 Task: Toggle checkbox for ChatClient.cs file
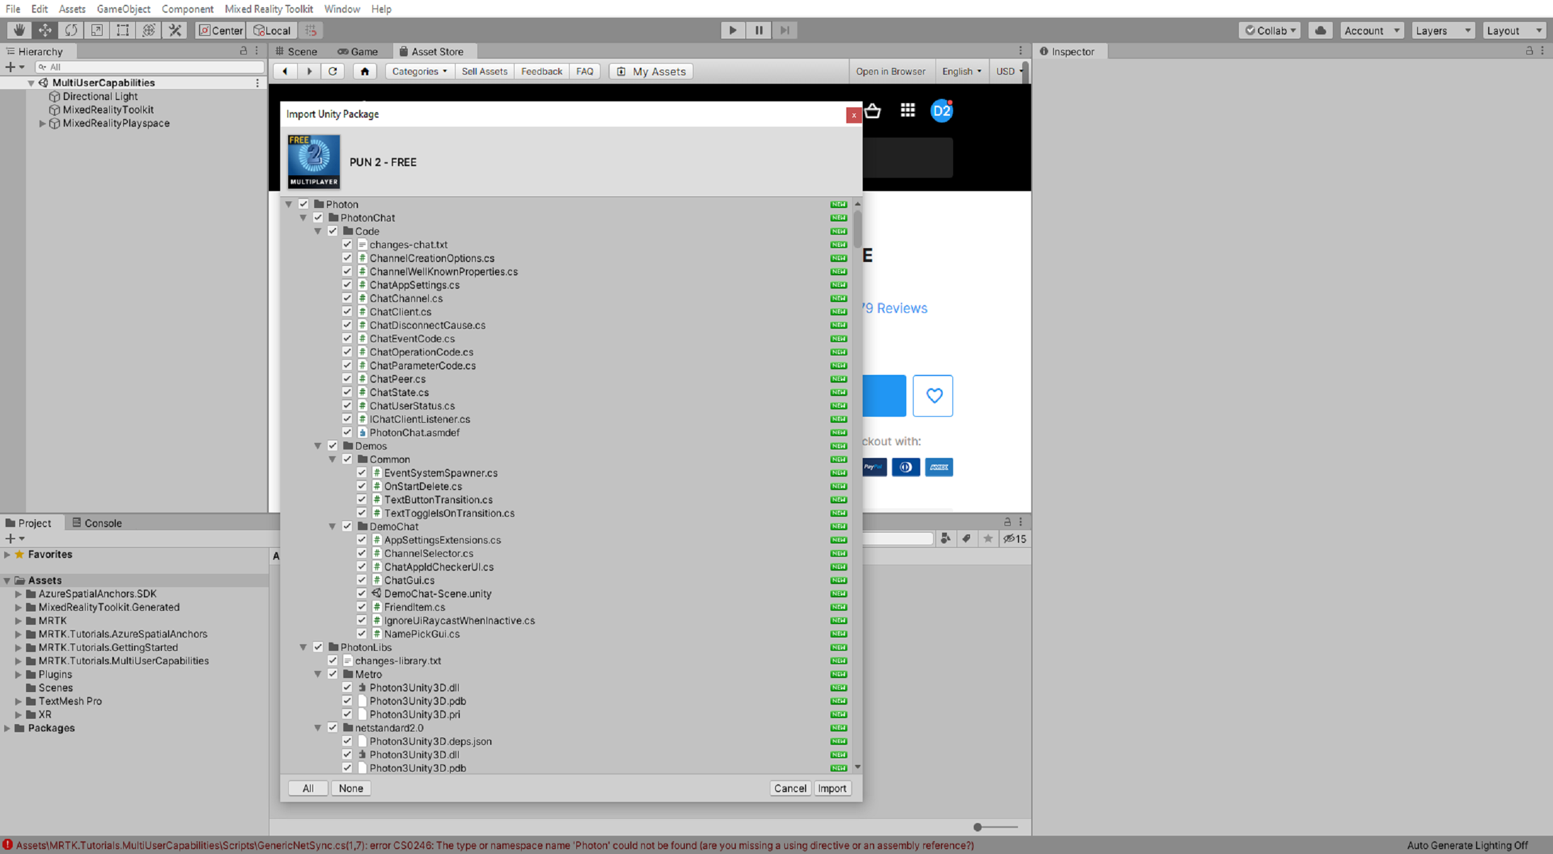(x=347, y=311)
